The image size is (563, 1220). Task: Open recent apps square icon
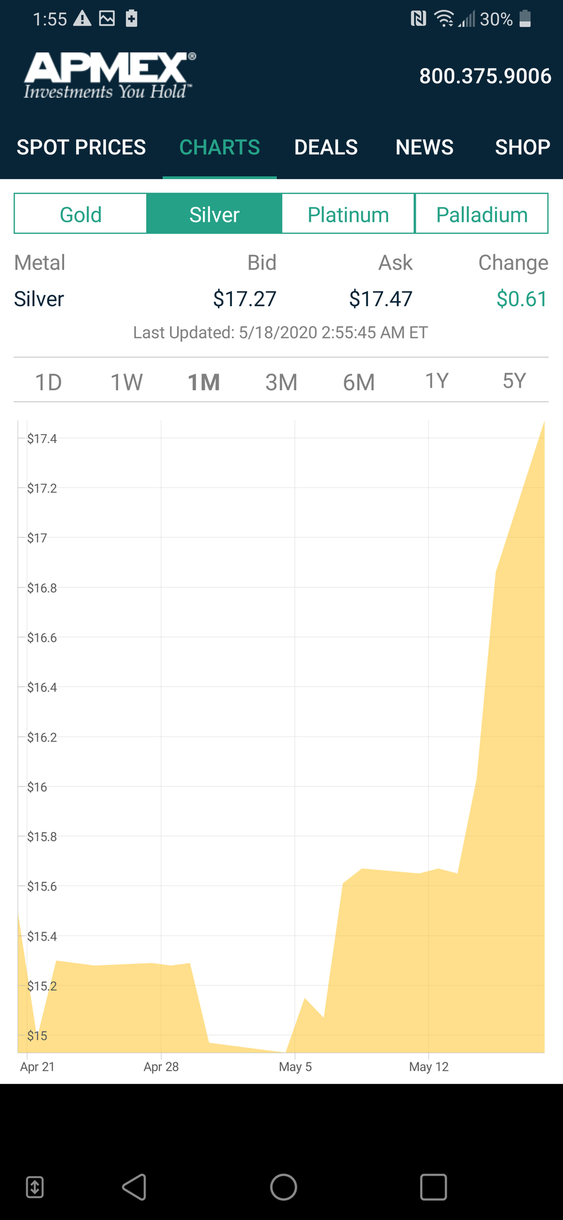[433, 1186]
